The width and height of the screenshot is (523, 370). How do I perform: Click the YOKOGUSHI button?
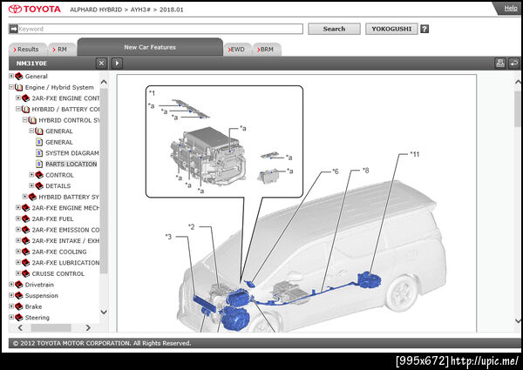391,29
